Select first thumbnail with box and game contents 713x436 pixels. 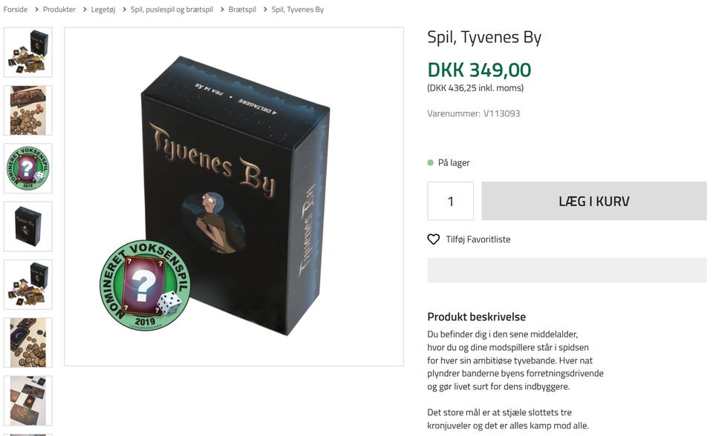coord(28,52)
